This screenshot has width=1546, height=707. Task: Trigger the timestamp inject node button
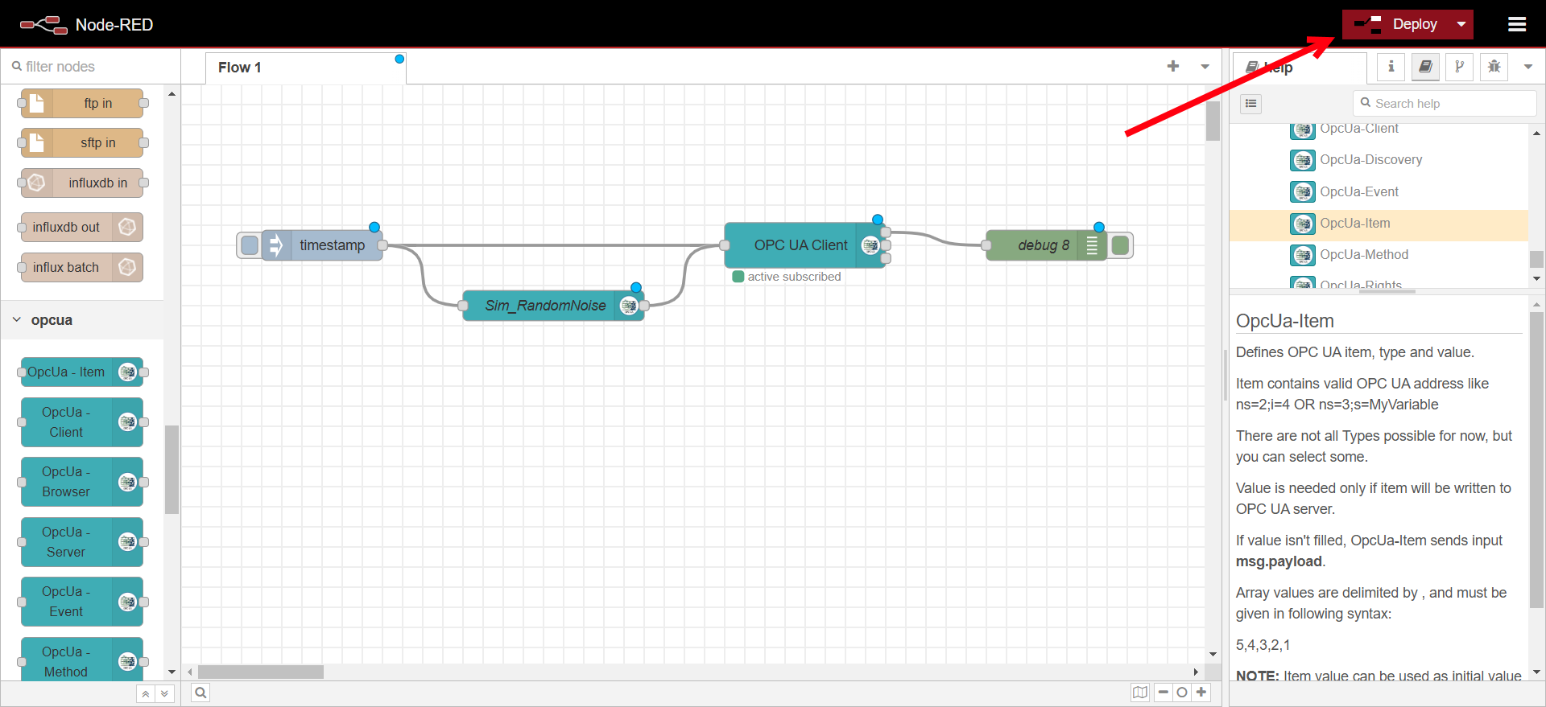click(250, 245)
